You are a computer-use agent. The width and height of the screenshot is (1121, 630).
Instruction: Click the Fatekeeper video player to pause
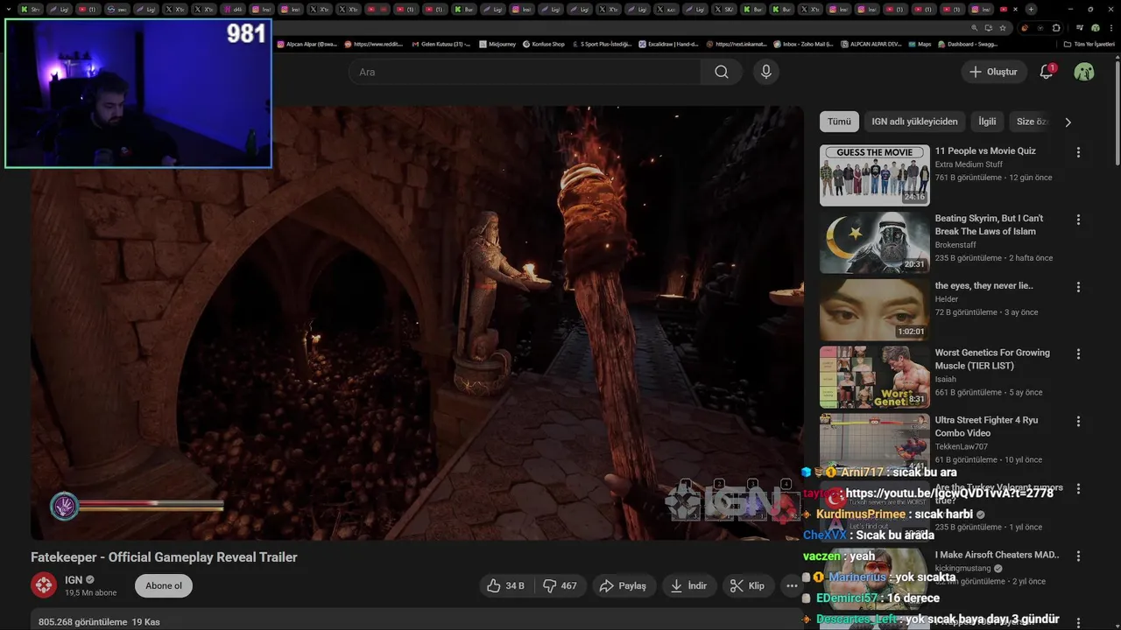click(417, 323)
